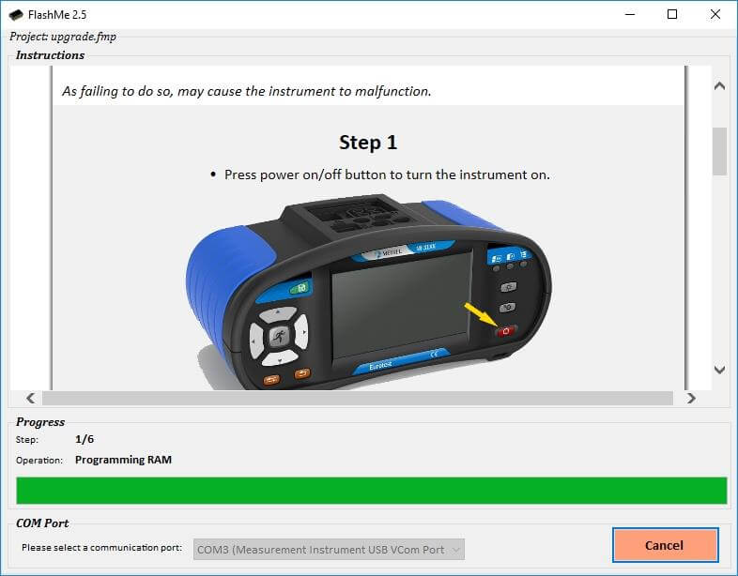Click the vertical scrollbar up arrow
Image resolution: width=738 pixels, height=576 pixels.
pos(719,85)
